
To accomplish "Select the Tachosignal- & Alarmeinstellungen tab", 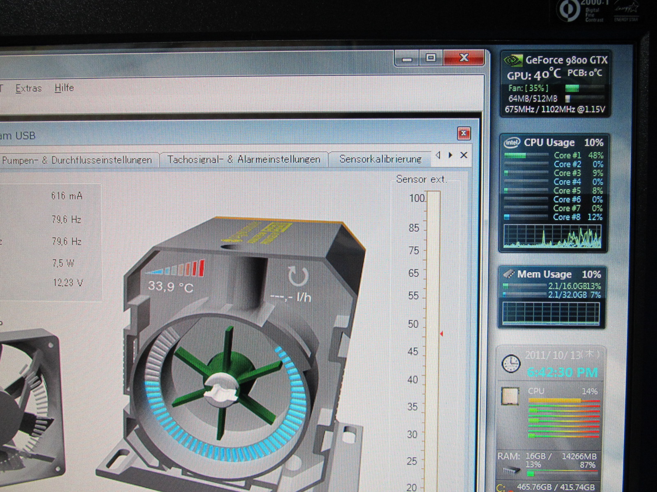I will point(244,159).
